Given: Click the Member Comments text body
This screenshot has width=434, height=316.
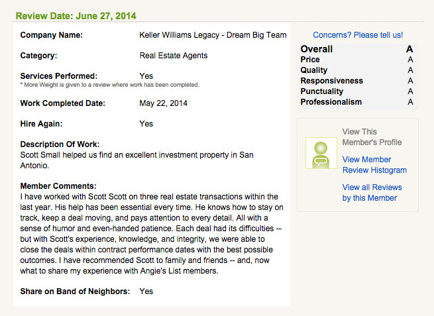Looking at the screenshot, I should point(151,234).
